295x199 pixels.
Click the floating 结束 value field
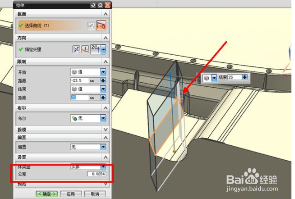click(x=235, y=78)
